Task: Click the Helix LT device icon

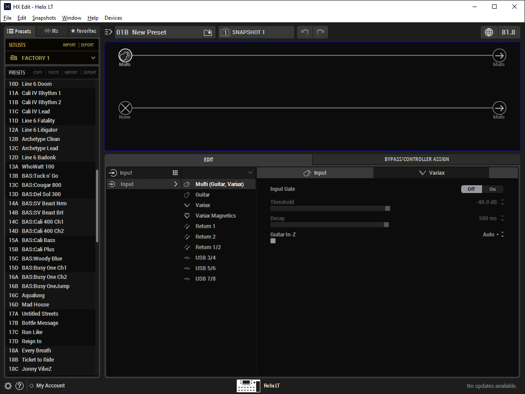Action: pyautogui.click(x=248, y=386)
